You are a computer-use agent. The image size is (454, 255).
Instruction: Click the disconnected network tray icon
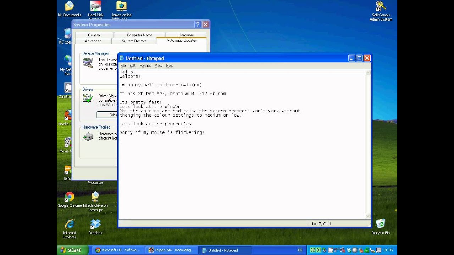343,250
